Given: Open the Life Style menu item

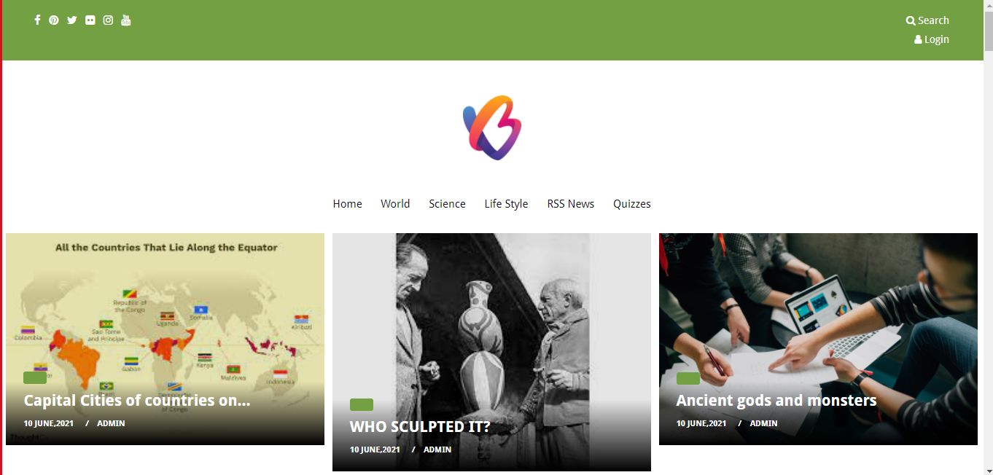Looking at the screenshot, I should 506,204.
